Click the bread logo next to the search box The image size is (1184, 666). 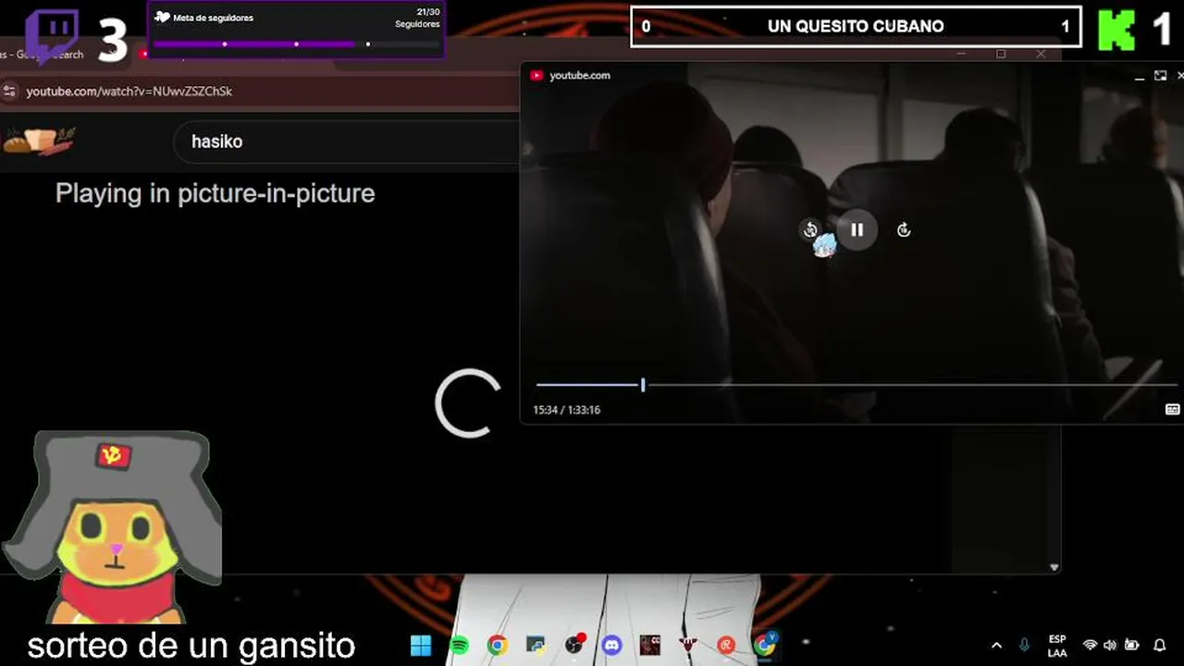point(39,141)
